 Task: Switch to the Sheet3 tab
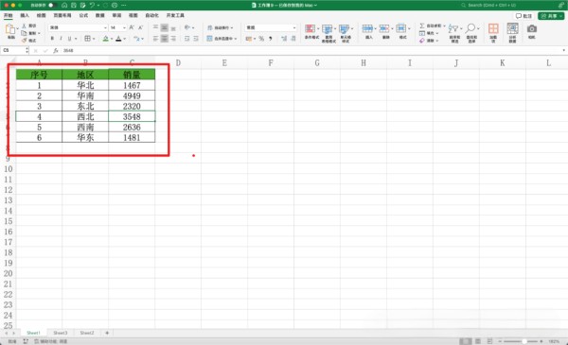tap(61, 333)
